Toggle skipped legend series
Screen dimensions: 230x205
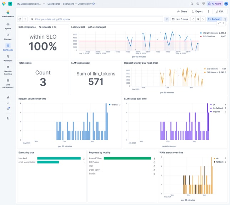click(216, 112)
